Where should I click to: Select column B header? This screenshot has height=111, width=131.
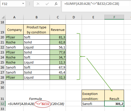pos(37,17)
